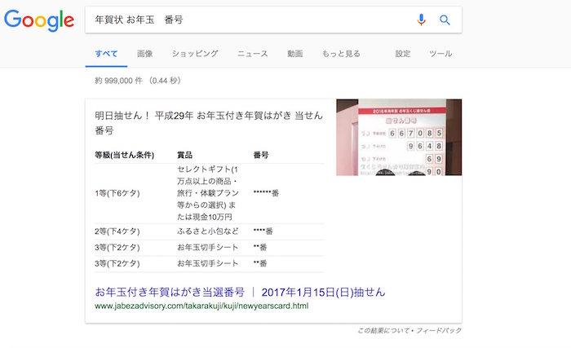Switch to the 動画 results tab
This screenshot has width=571, height=348.
(x=294, y=54)
